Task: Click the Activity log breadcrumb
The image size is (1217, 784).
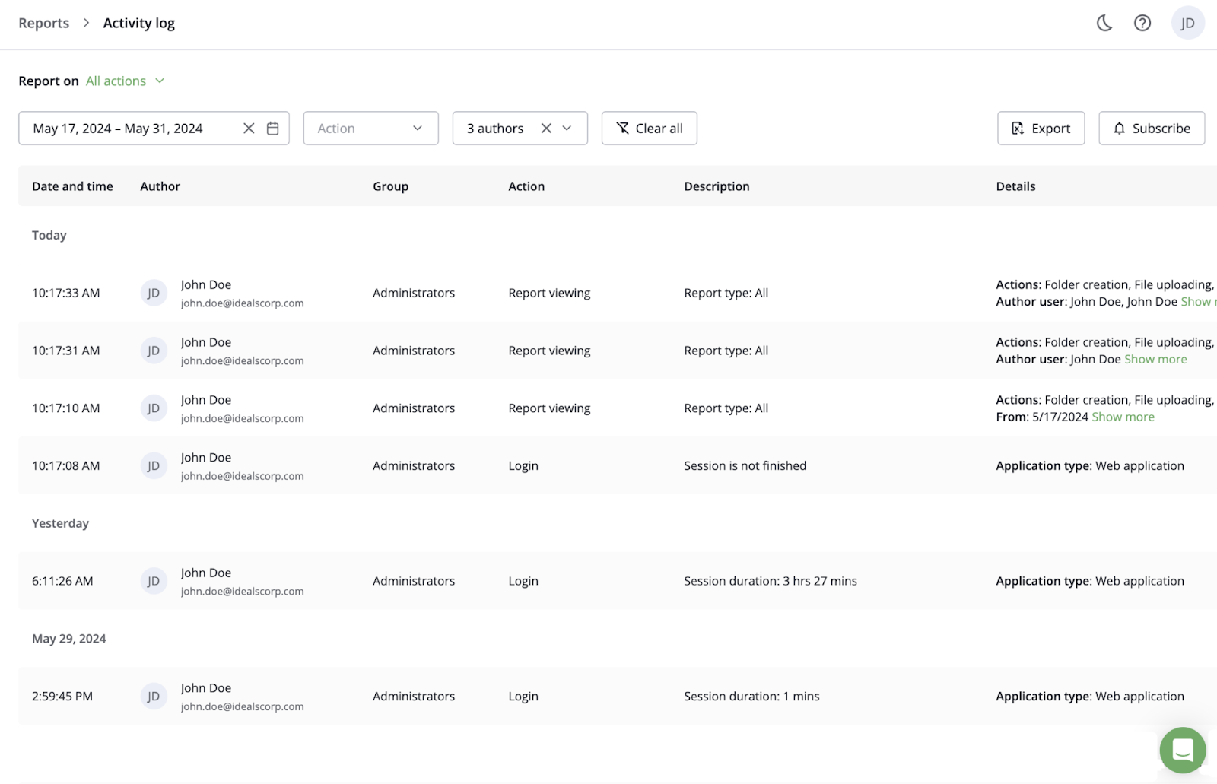Action: pos(138,23)
